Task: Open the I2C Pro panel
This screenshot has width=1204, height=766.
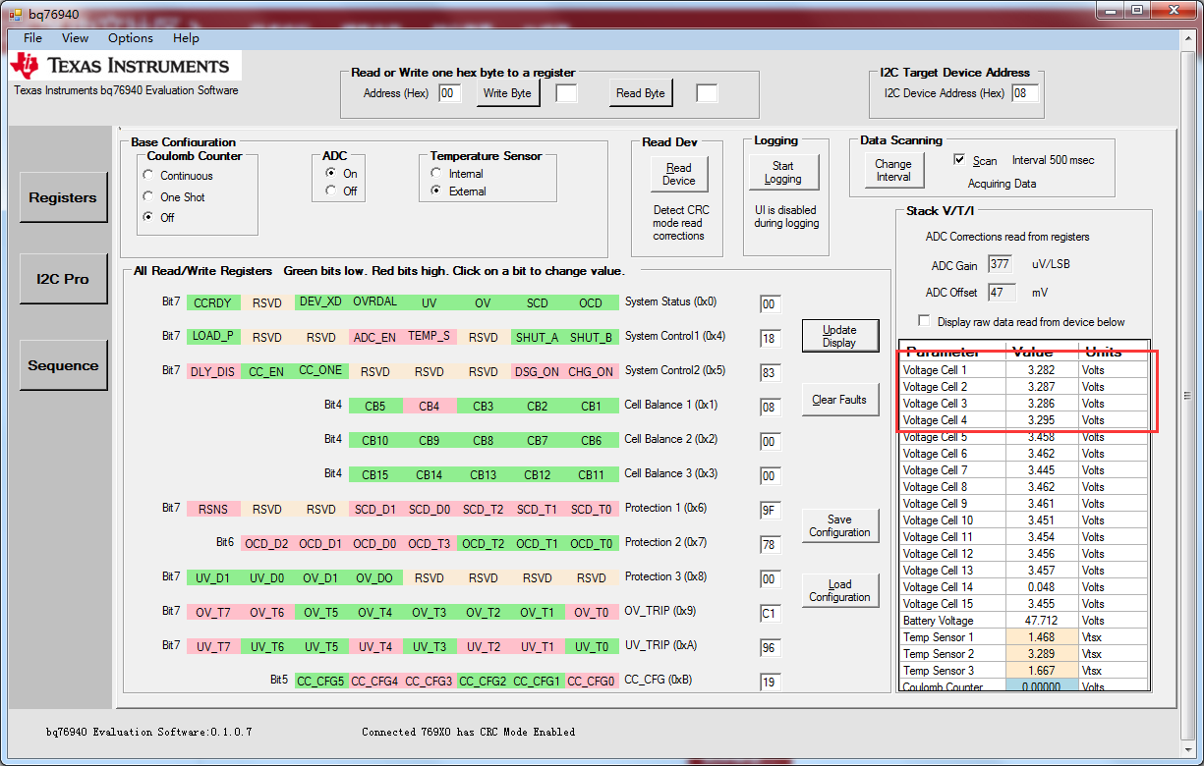Action: click(63, 279)
